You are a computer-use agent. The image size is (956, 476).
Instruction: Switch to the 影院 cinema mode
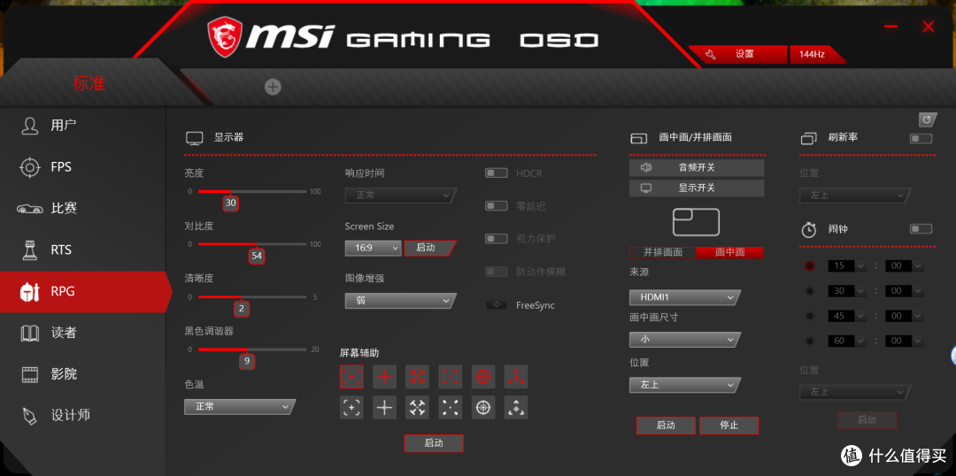[x=83, y=374]
